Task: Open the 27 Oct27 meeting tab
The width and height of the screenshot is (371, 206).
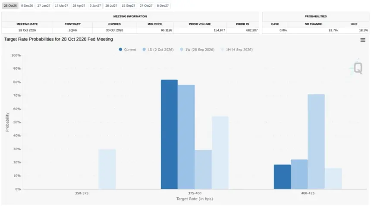Action: [146, 6]
